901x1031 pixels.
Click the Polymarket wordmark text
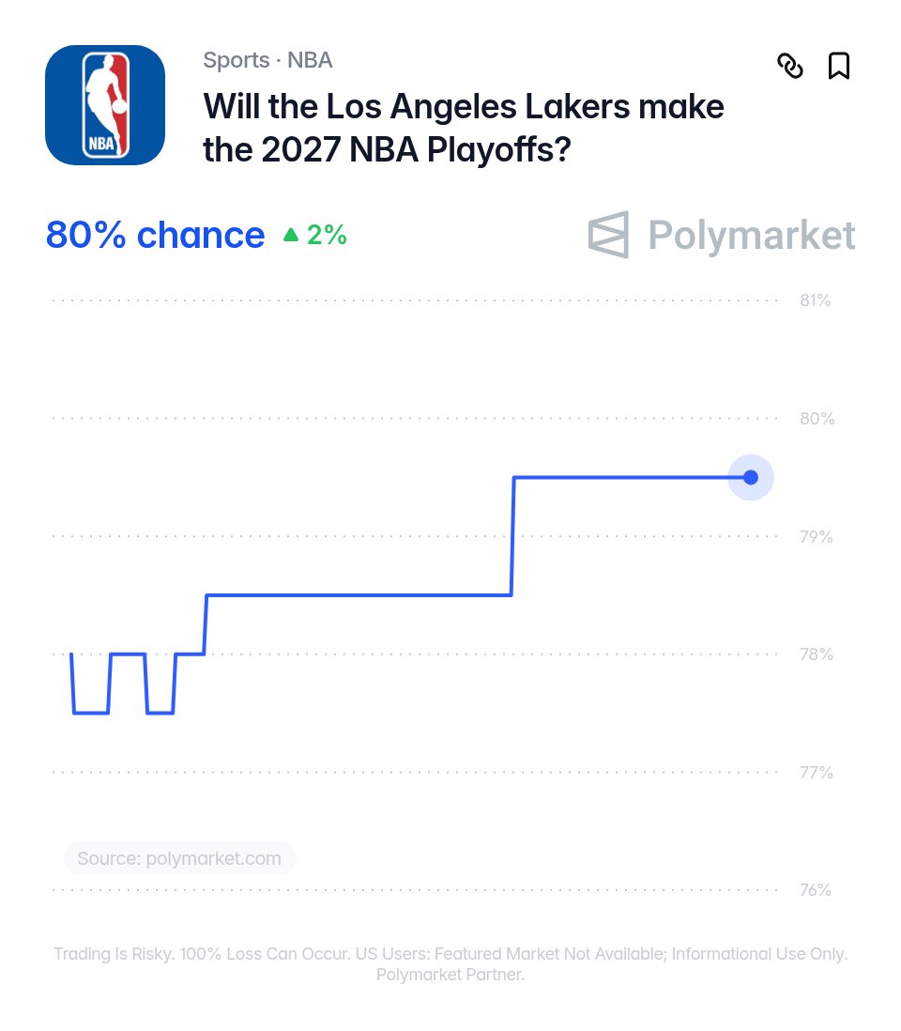751,236
